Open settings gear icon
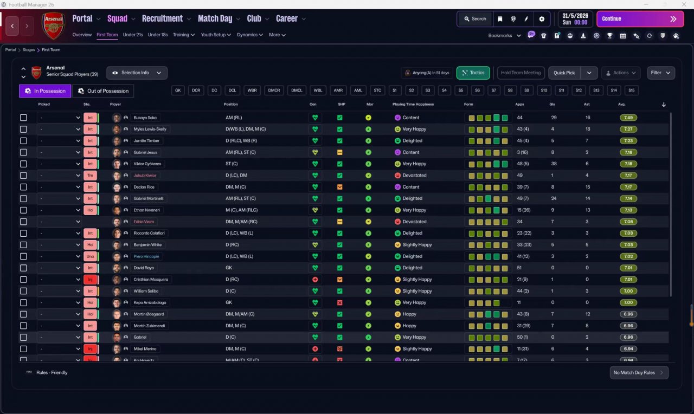Screen dimensions: 694x414 541,19
